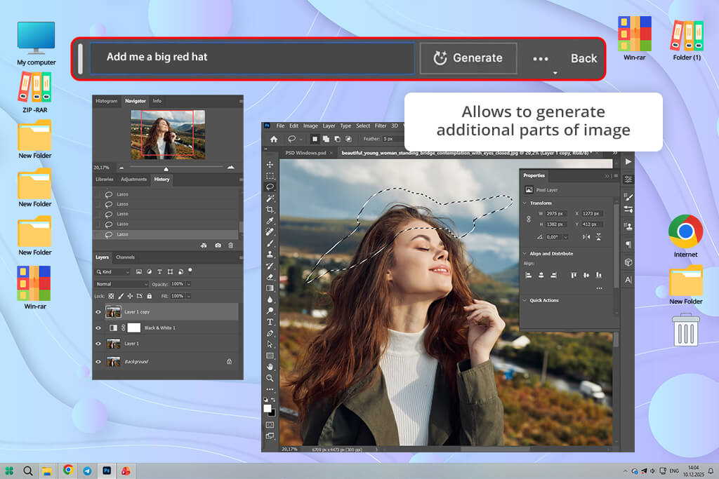Click the Home icon in options bar
This screenshot has height=479, width=719.
(274, 139)
